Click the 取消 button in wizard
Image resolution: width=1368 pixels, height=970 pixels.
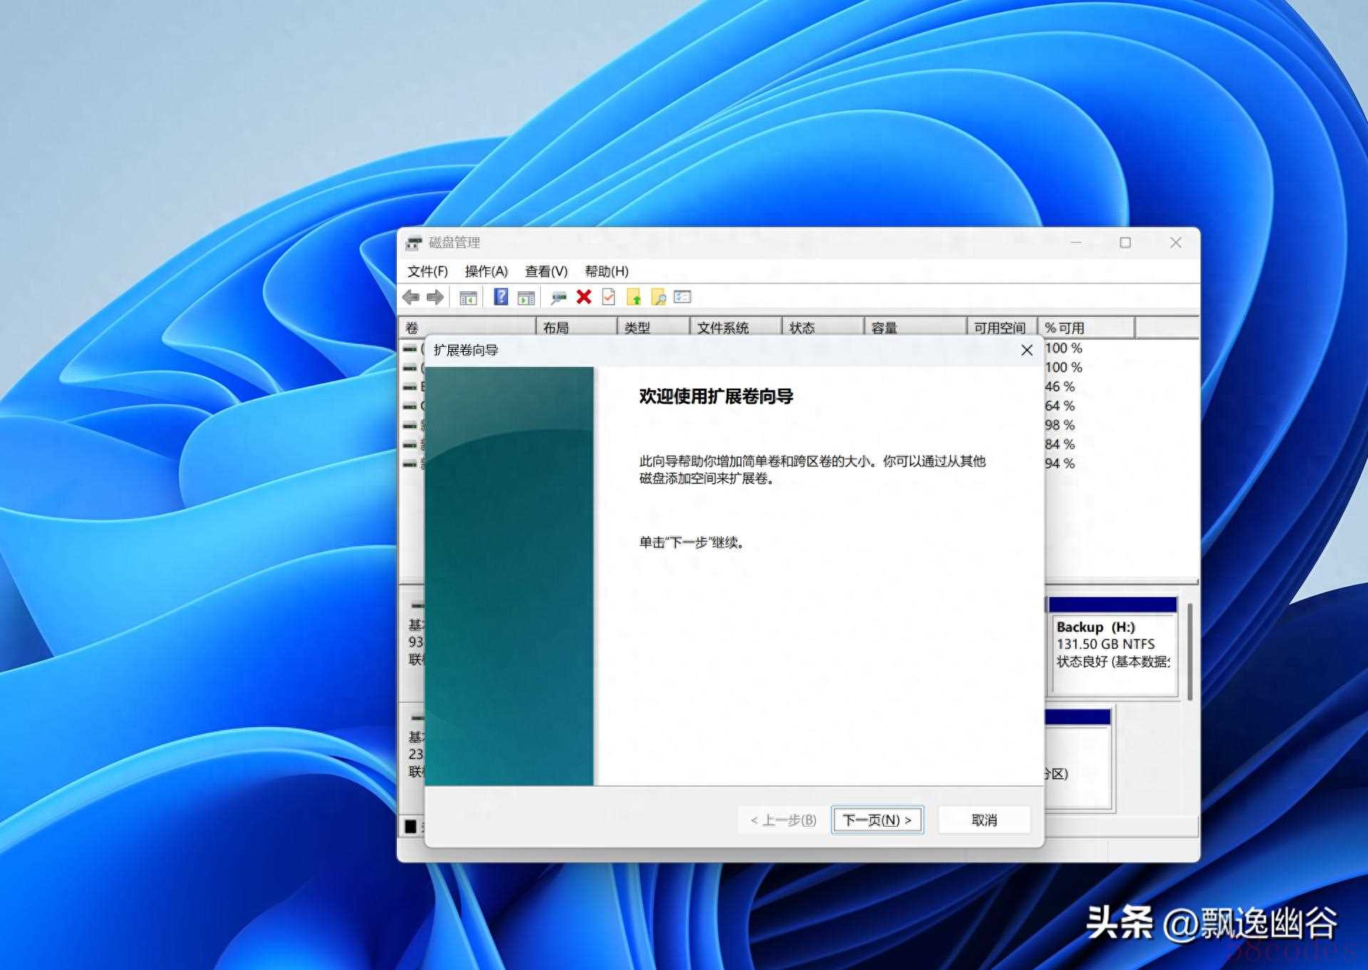coord(984,820)
